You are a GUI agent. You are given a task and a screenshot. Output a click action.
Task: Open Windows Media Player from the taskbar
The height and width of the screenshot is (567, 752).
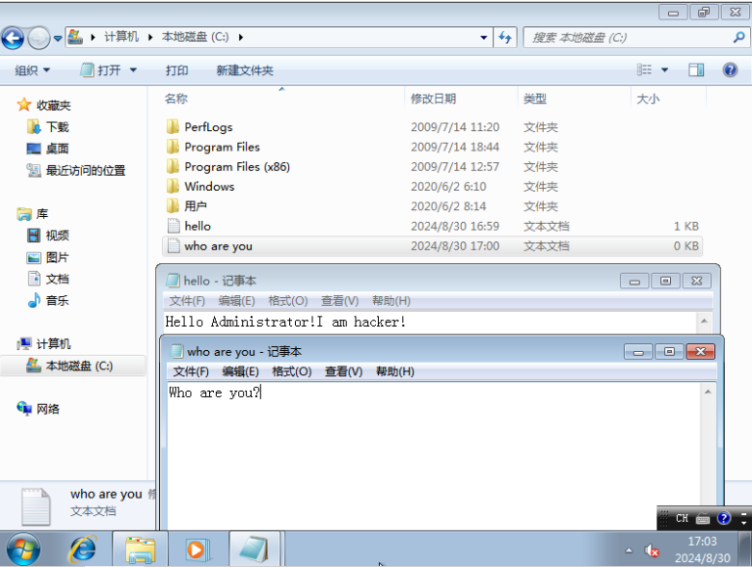point(196,549)
